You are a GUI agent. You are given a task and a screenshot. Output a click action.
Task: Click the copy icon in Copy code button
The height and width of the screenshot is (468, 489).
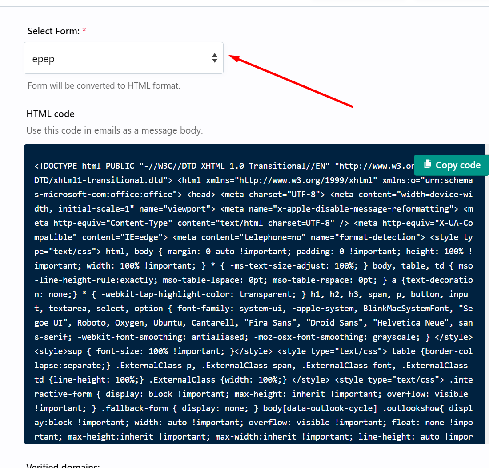(x=428, y=164)
